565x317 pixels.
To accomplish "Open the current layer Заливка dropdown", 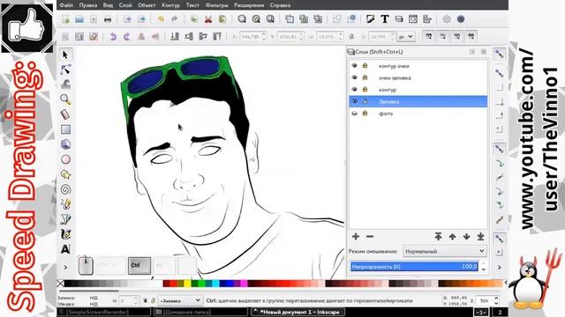I will pos(180,301).
